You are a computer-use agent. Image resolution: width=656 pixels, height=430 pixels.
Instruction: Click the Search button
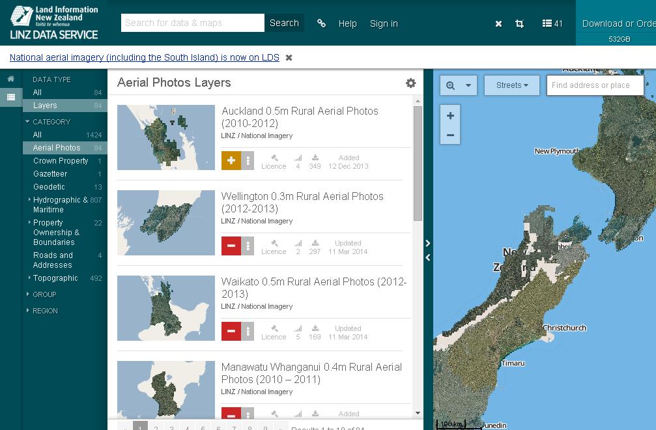click(284, 22)
